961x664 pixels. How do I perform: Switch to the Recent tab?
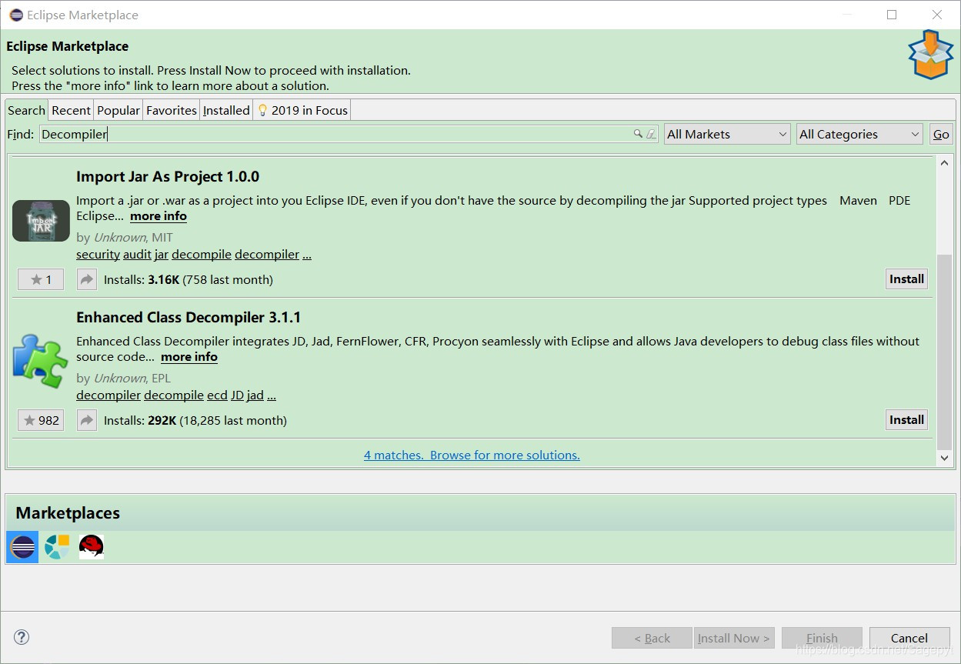click(x=71, y=110)
